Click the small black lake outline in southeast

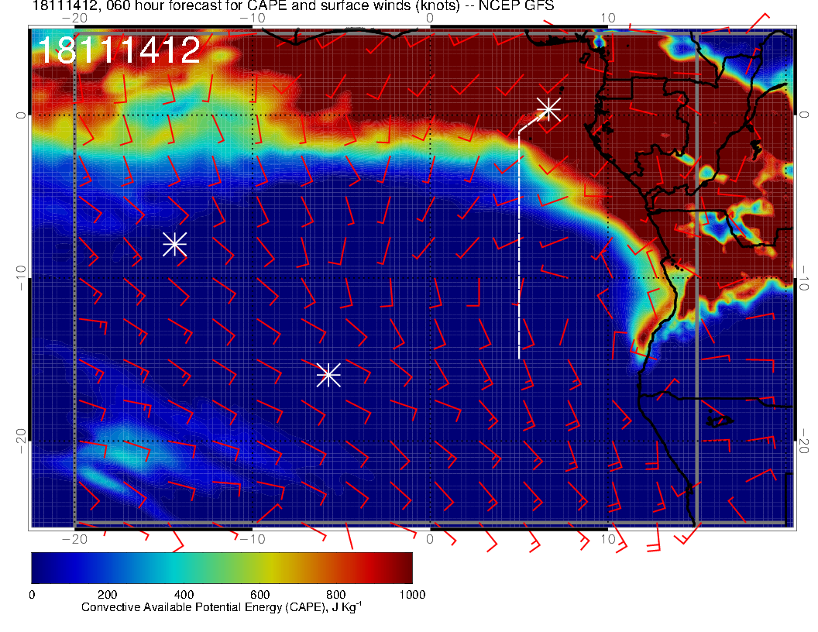tap(720, 421)
